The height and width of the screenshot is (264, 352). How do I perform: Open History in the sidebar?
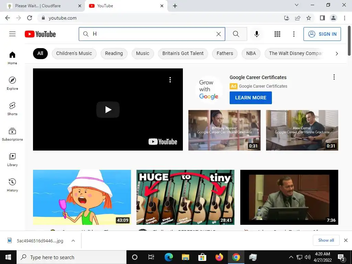[12, 185]
